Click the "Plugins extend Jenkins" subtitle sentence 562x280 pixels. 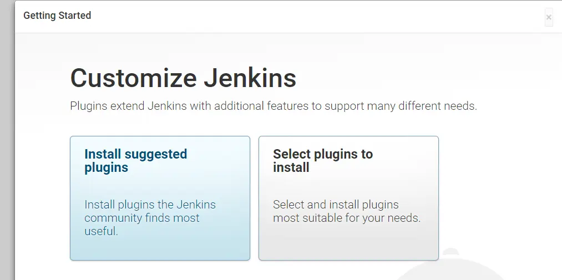tap(273, 106)
